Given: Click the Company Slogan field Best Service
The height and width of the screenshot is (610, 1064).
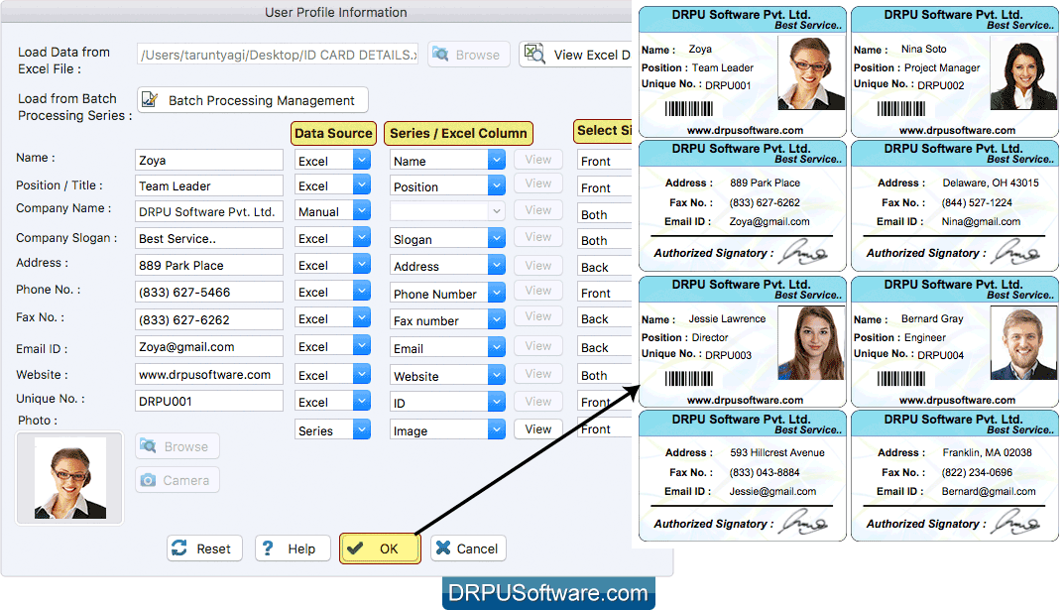Looking at the screenshot, I should 209,238.
